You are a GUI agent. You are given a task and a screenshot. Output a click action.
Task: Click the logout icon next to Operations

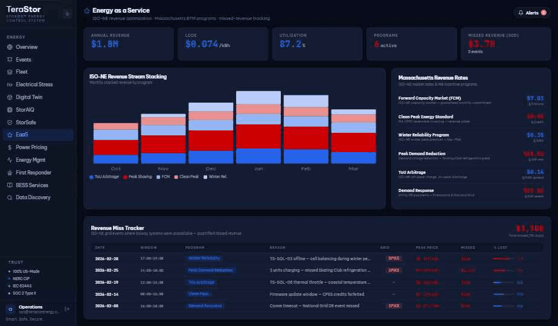67,309
